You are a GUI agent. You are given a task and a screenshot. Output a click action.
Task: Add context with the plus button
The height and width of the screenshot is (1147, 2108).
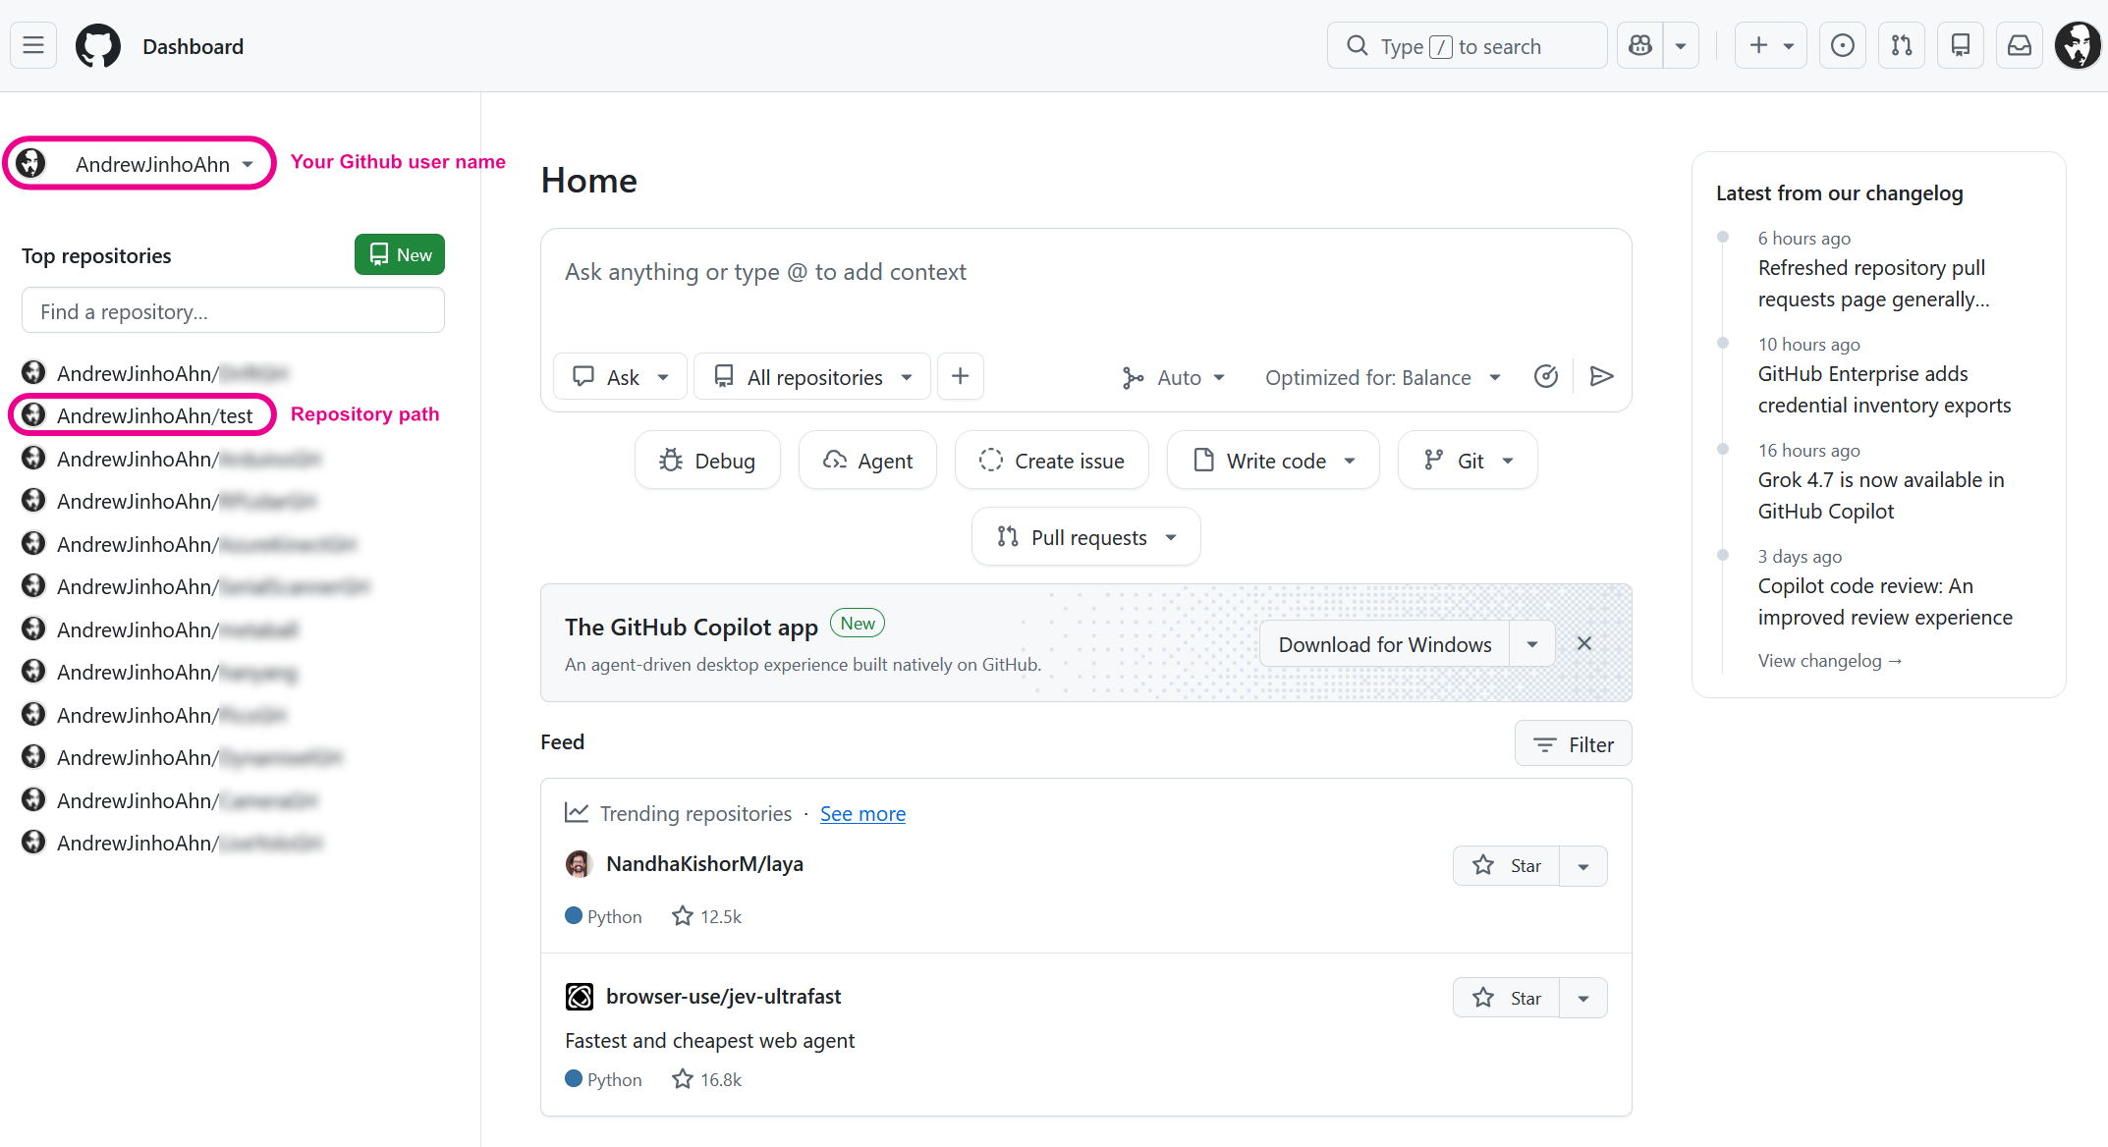[961, 376]
